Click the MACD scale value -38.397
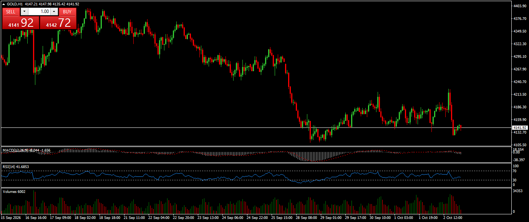This screenshot has width=529, height=222. (519, 160)
